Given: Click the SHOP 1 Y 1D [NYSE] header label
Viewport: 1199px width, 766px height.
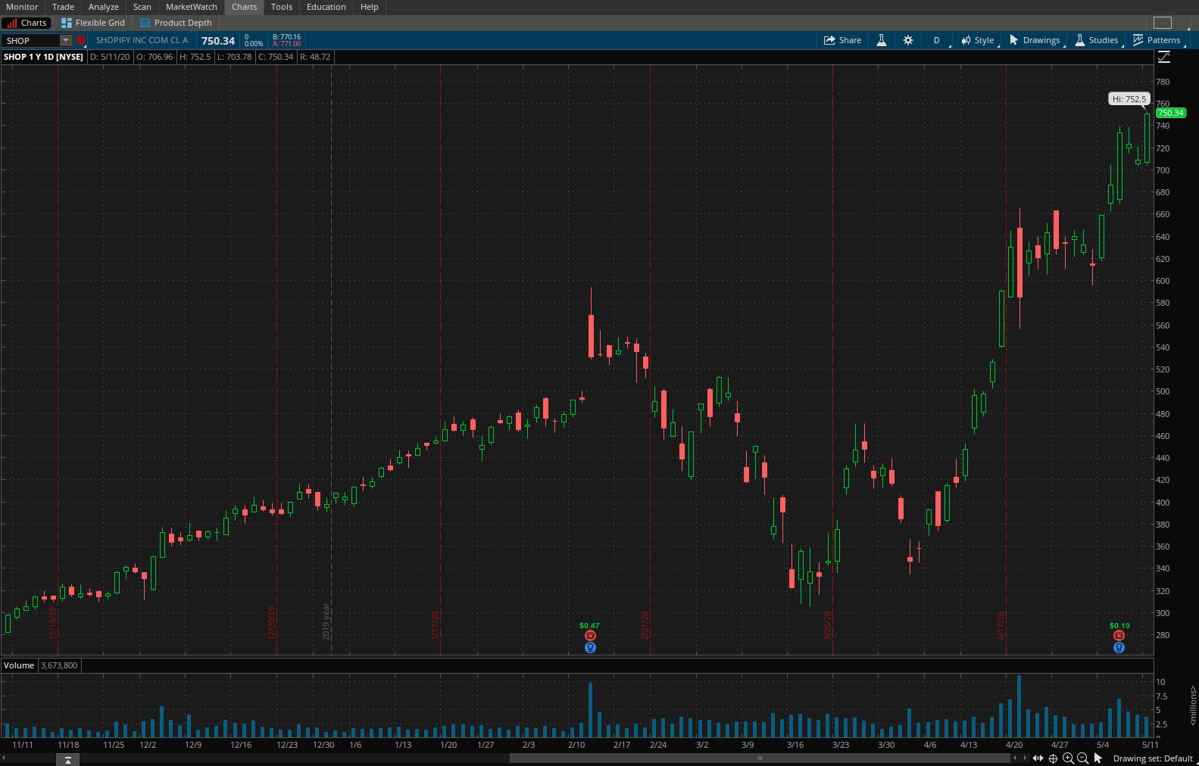Looking at the screenshot, I should click(x=43, y=57).
